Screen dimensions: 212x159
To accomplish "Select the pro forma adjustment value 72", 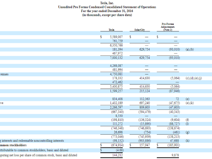I will (177, 99).
